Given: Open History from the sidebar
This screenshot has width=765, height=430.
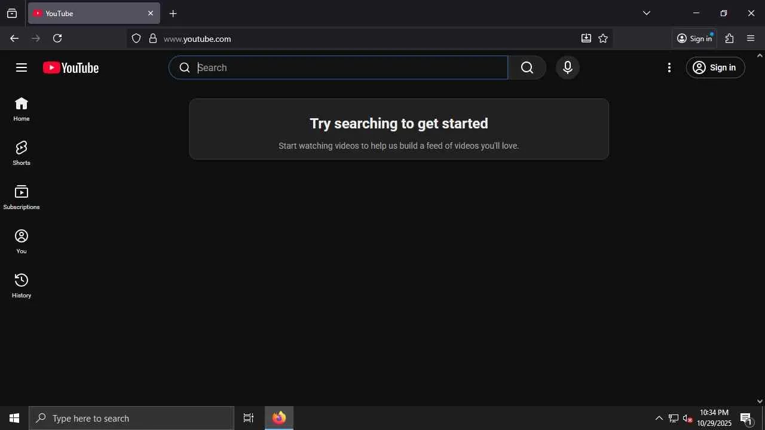Looking at the screenshot, I should (x=22, y=287).
